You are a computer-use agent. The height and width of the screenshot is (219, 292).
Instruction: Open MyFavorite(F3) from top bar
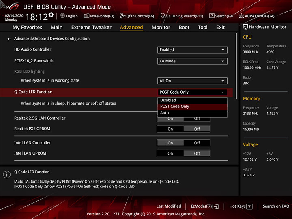99,16
